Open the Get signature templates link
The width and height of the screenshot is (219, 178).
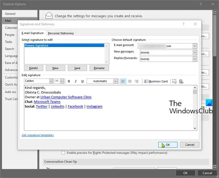(38, 135)
